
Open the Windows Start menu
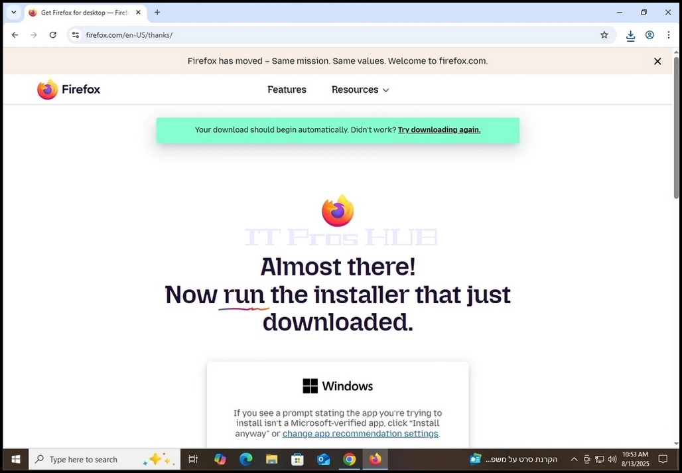click(x=16, y=459)
